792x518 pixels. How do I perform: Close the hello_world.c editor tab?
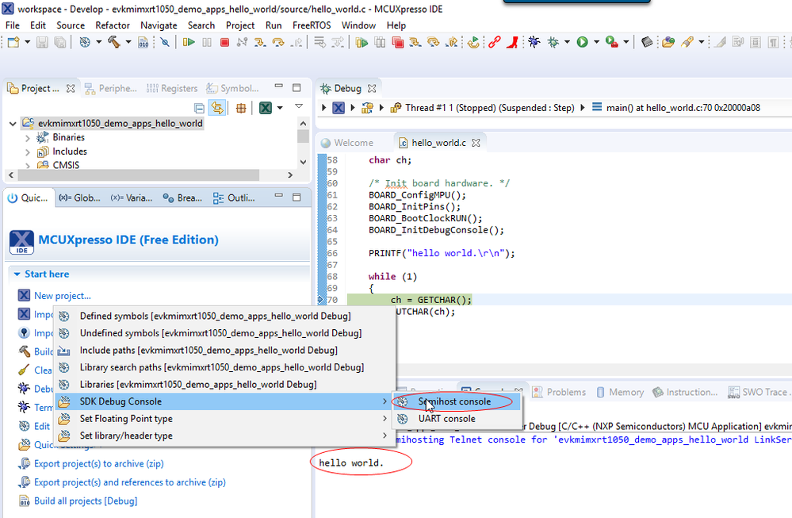(476, 143)
